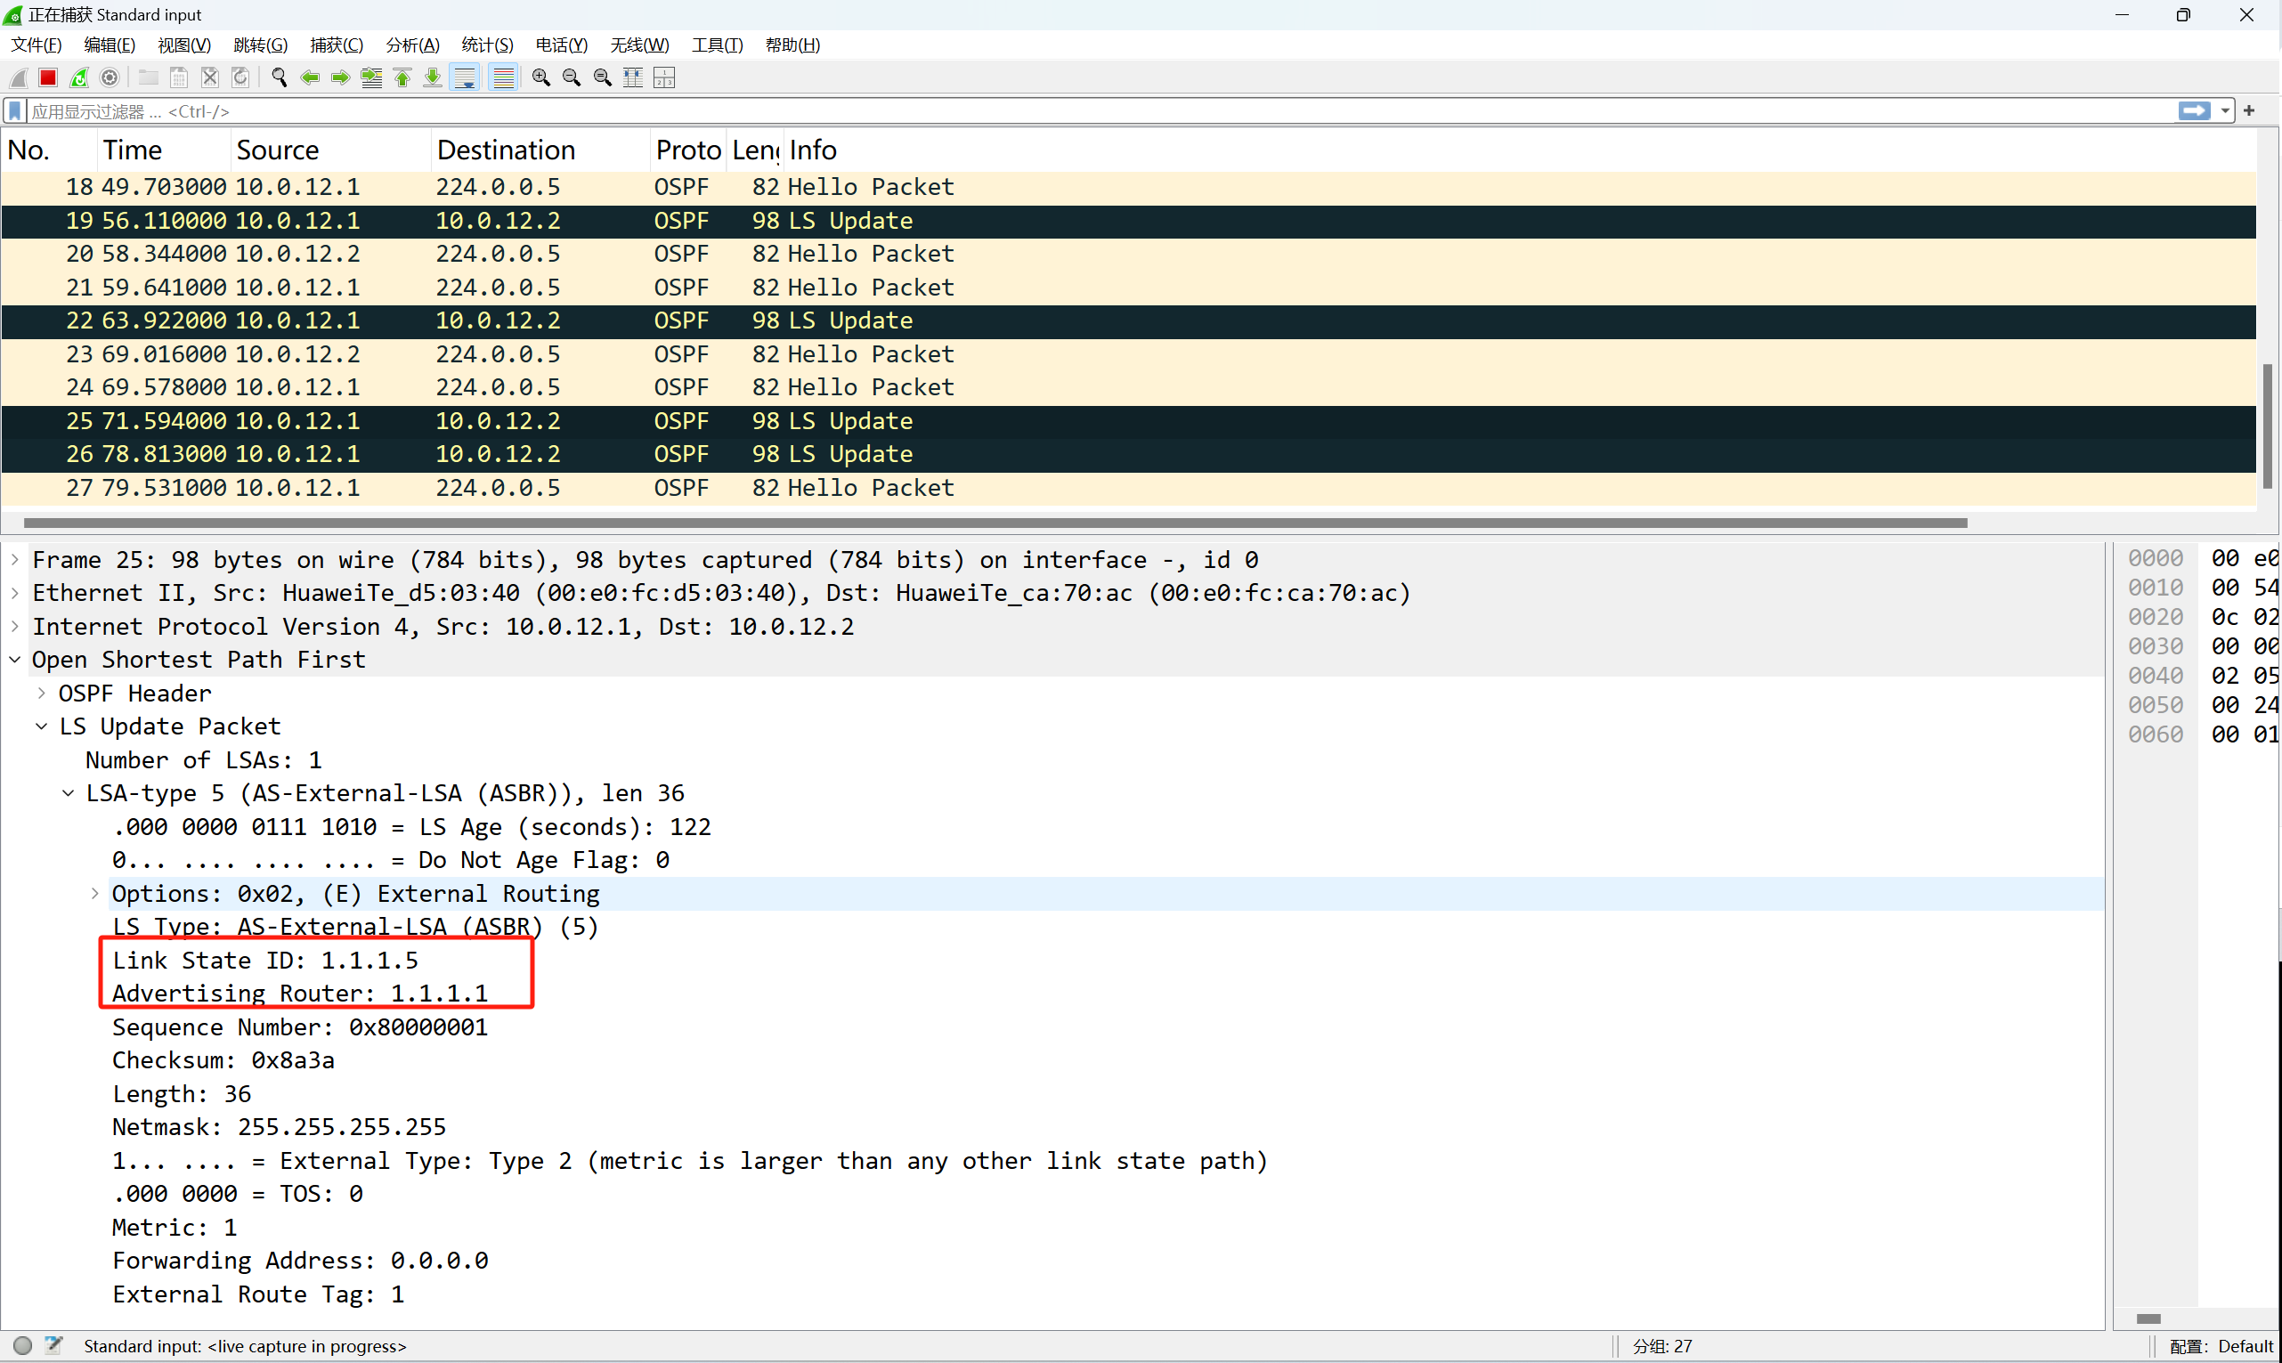
Task: Open the 编辑(E) menu
Action: pyautogui.click(x=110, y=45)
